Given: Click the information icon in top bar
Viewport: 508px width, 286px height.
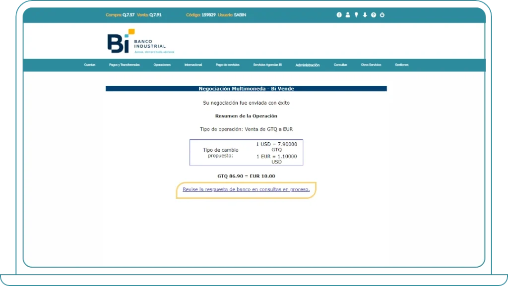Looking at the screenshot, I should click(x=339, y=15).
